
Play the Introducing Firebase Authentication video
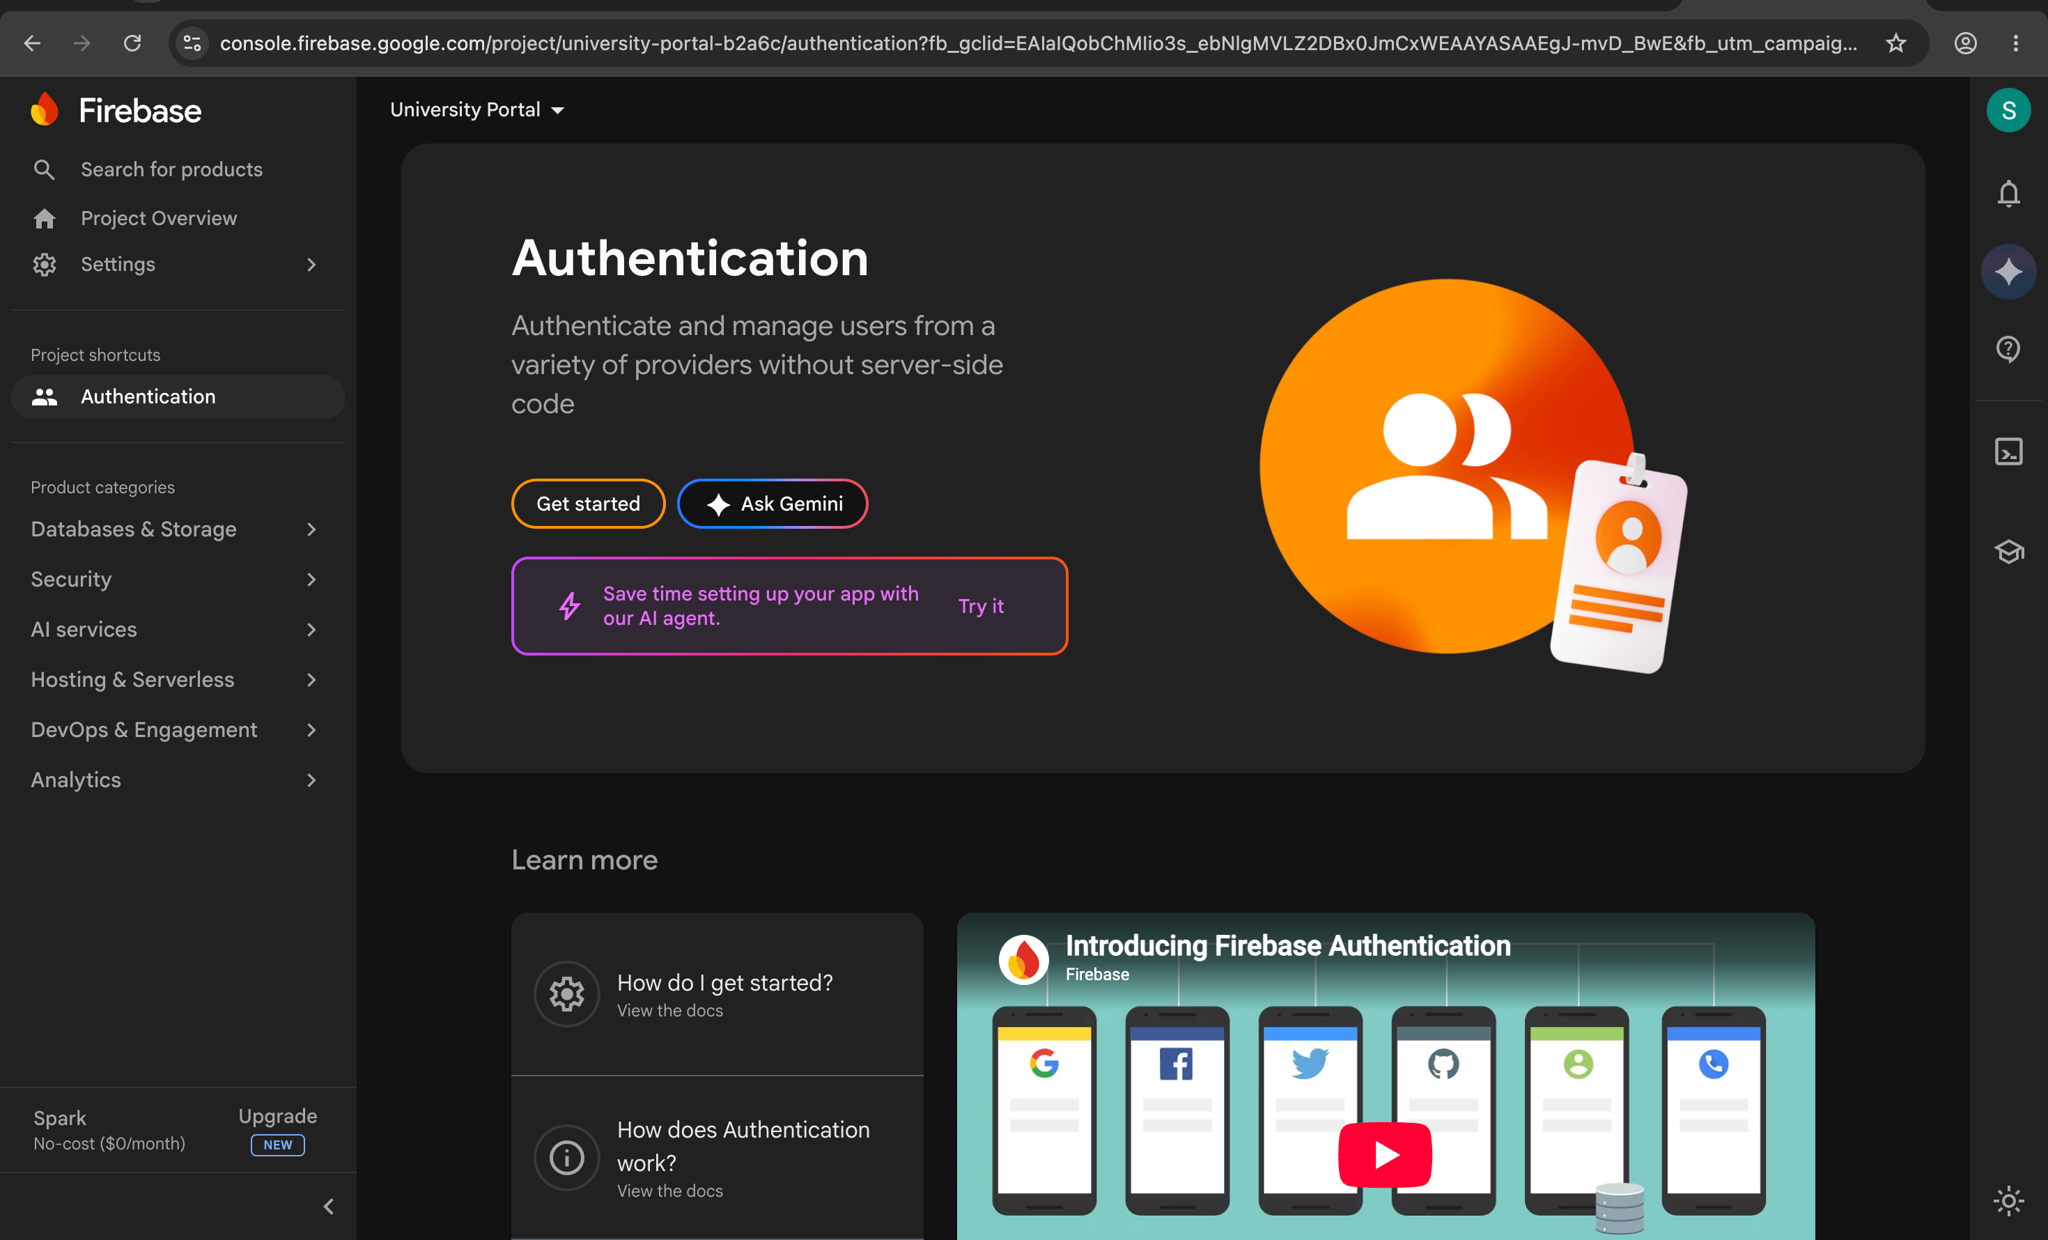point(1385,1154)
